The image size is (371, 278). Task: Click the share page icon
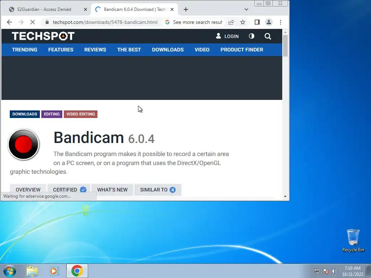coord(231,22)
